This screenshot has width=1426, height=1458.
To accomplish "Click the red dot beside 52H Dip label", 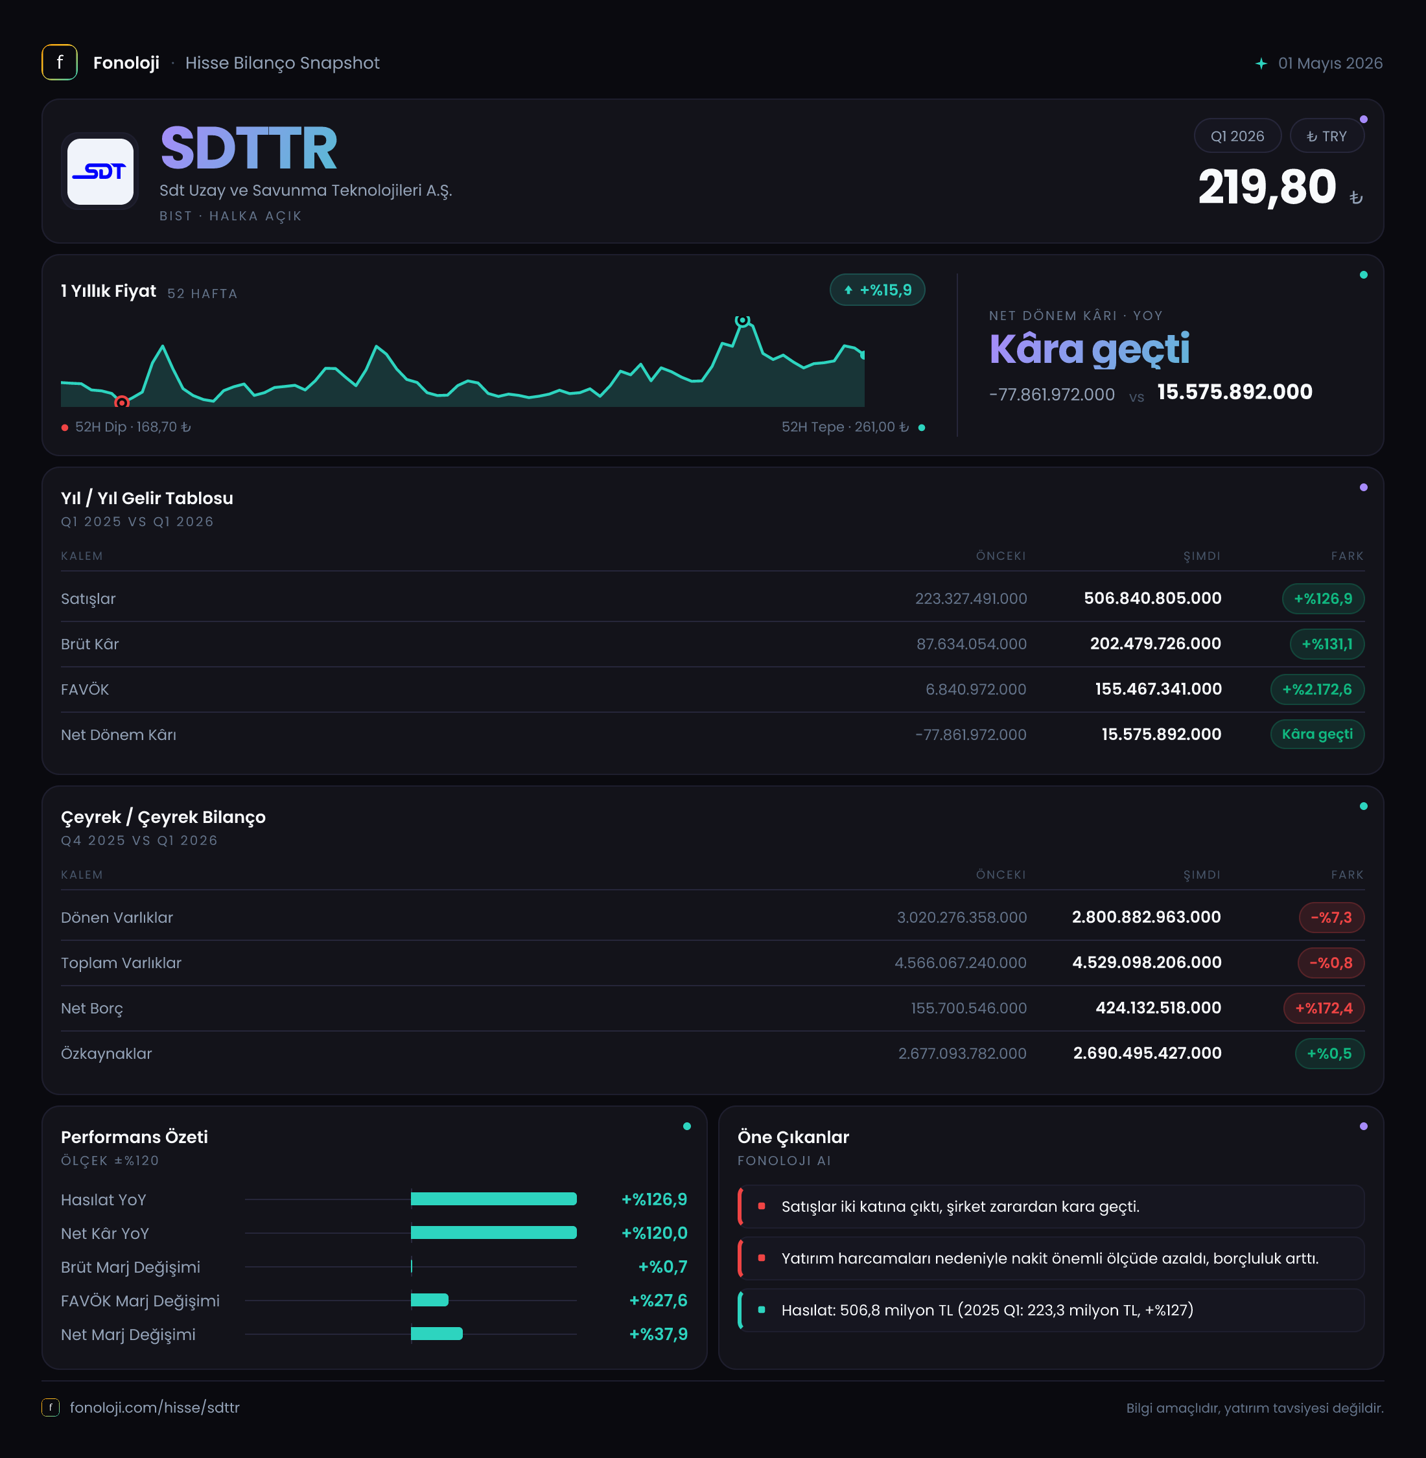I will (x=65, y=428).
